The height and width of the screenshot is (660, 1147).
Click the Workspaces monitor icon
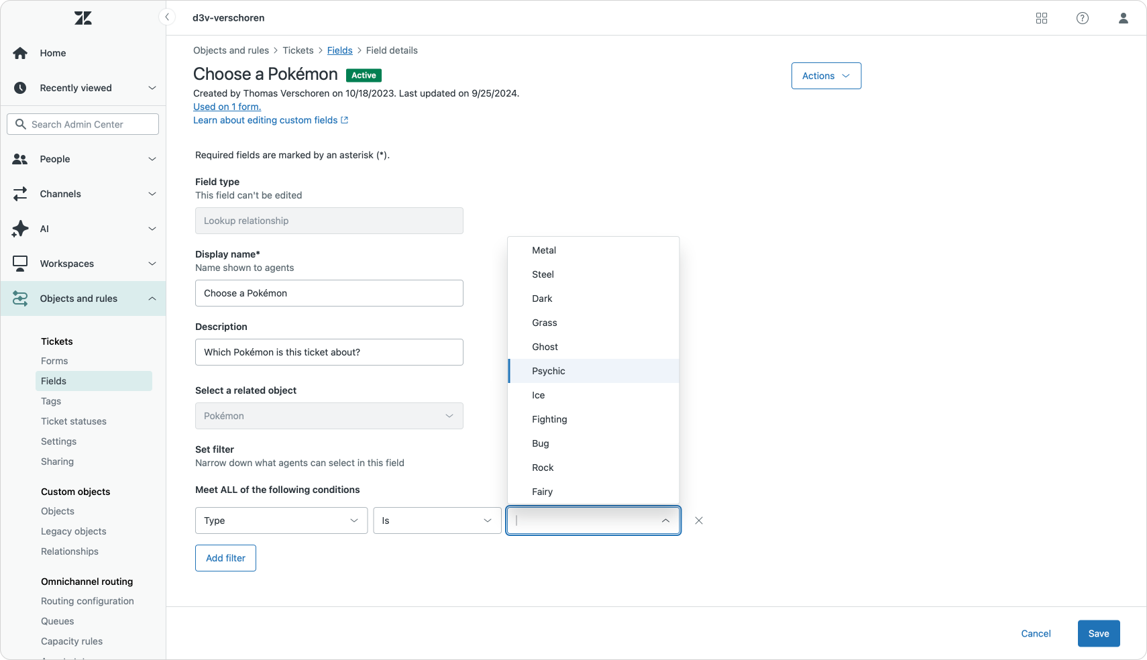(x=20, y=264)
